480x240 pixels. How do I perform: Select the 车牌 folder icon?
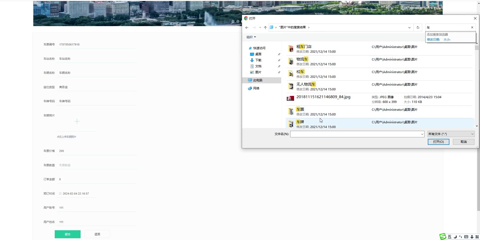pyautogui.click(x=291, y=124)
